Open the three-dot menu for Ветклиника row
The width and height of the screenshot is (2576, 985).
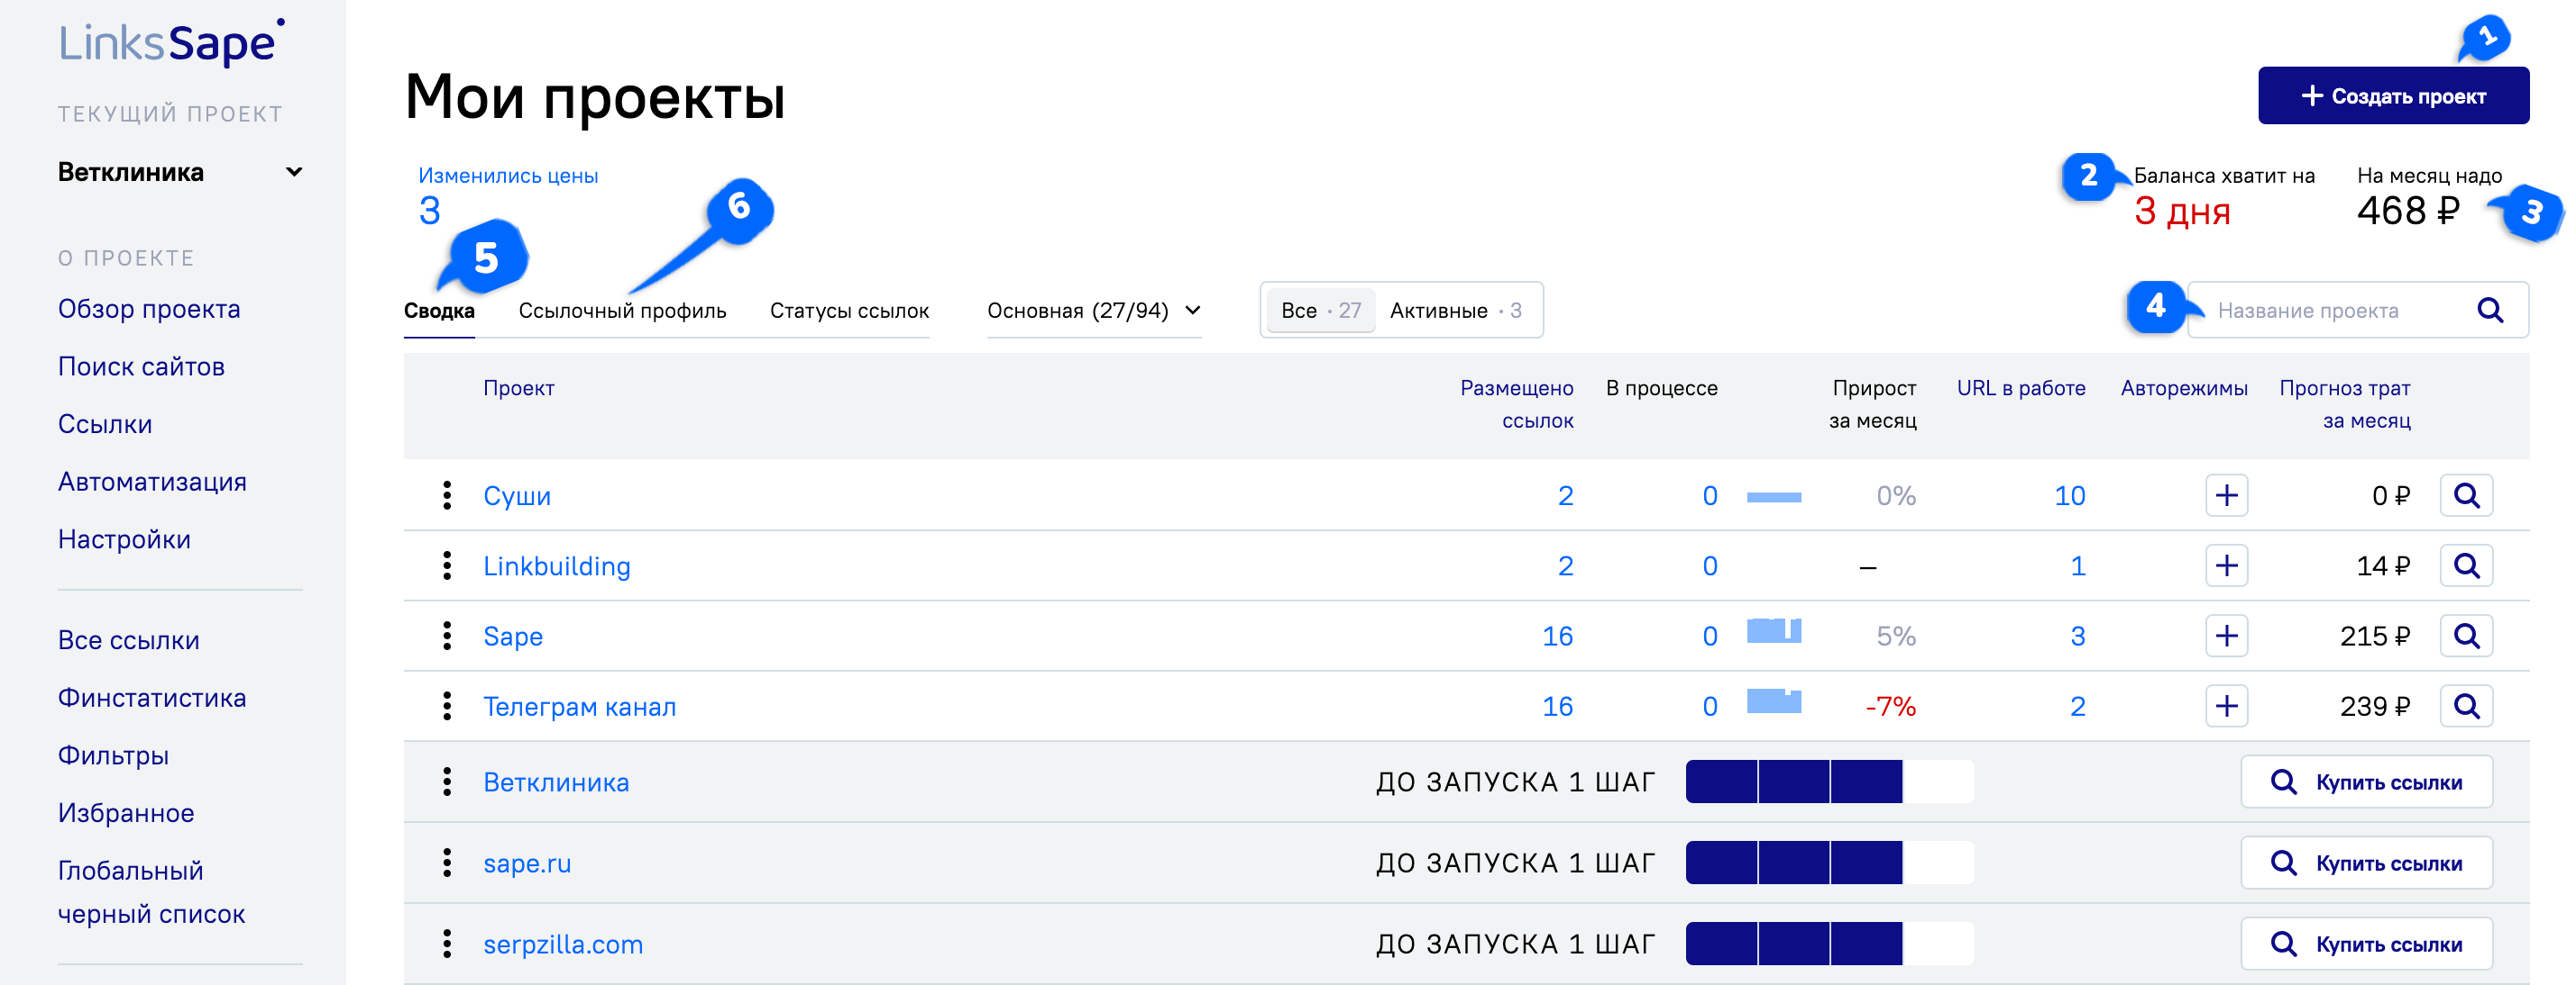[x=447, y=782]
